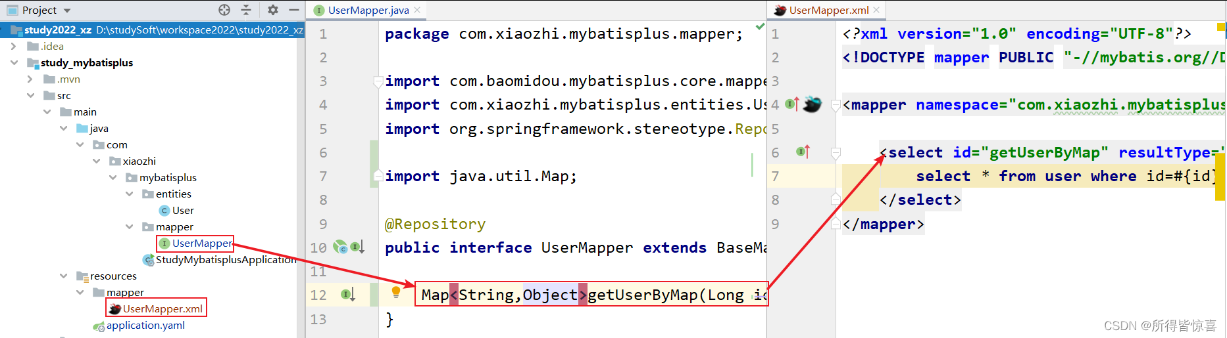1227x338 pixels.
Task: Collapse the java mapper package
Action: [x=129, y=227]
